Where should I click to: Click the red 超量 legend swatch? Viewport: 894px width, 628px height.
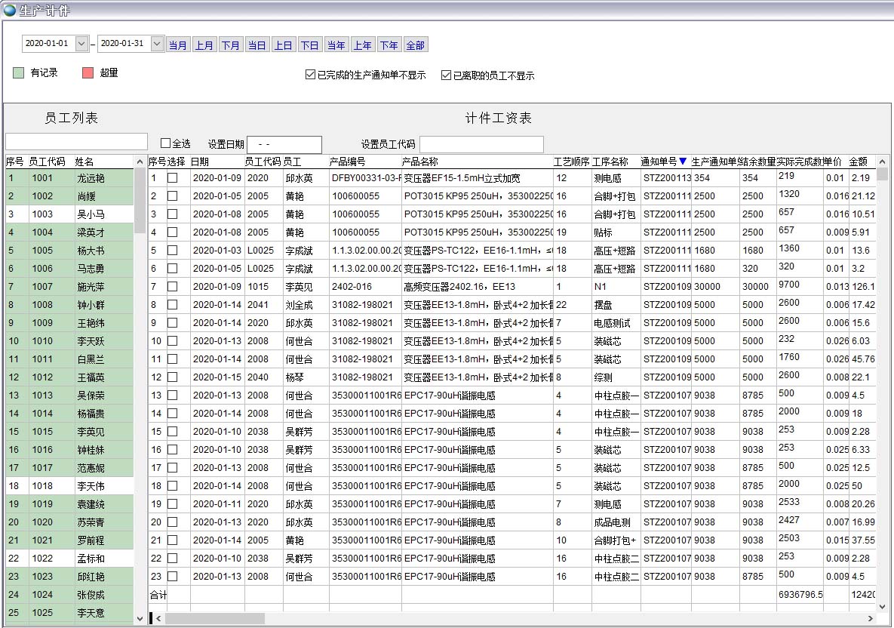pos(88,73)
